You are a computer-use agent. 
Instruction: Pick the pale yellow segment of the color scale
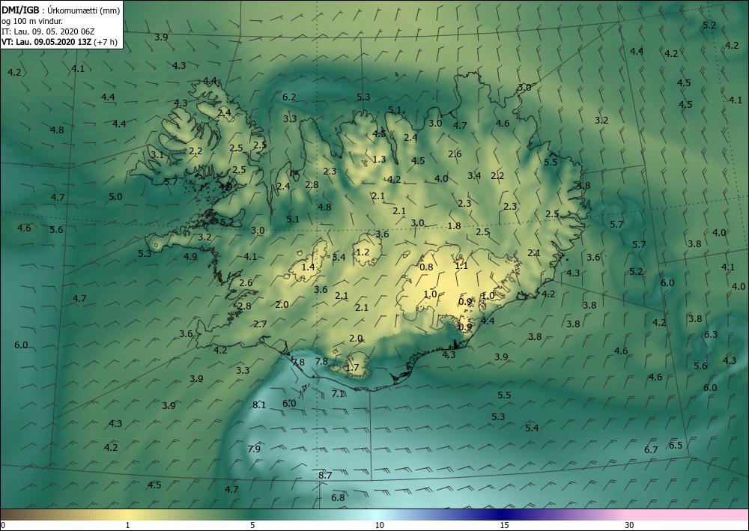coord(127,515)
